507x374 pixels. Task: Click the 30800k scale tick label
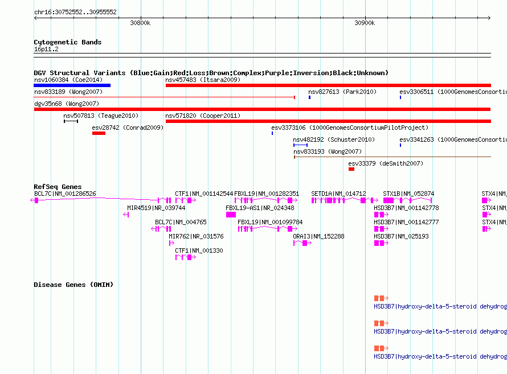(x=140, y=23)
